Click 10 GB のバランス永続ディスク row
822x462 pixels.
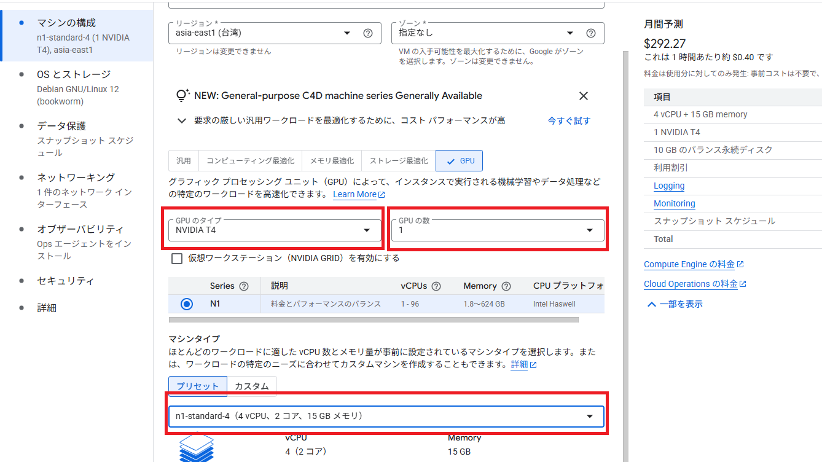733,150
